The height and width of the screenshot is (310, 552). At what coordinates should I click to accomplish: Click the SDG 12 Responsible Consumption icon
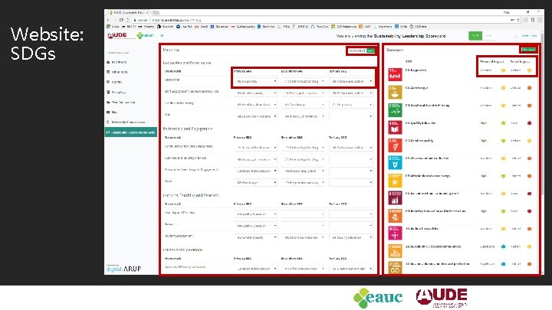click(x=395, y=267)
